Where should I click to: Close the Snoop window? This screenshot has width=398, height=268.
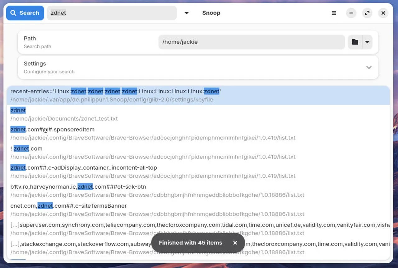coord(383,13)
